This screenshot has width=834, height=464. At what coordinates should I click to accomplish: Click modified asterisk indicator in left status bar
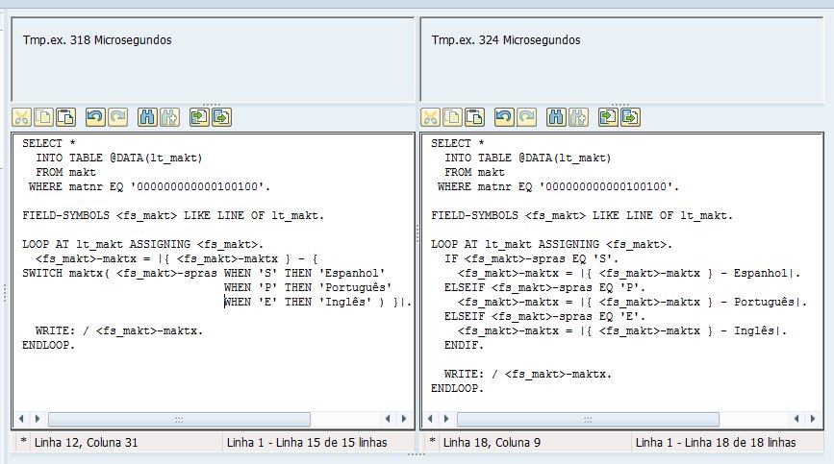(23, 441)
